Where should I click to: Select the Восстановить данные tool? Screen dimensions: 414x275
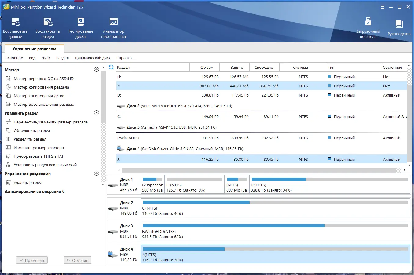[15, 28]
